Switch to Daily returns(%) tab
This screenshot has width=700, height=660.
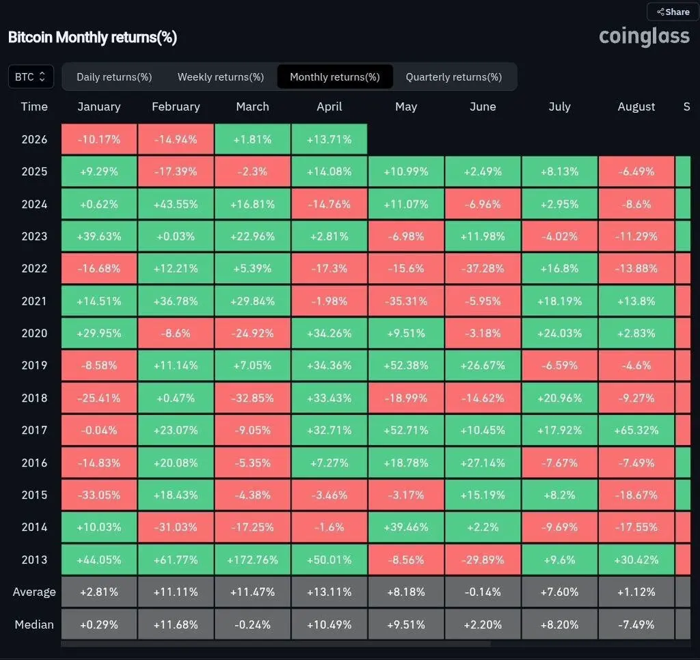(x=114, y=77)
